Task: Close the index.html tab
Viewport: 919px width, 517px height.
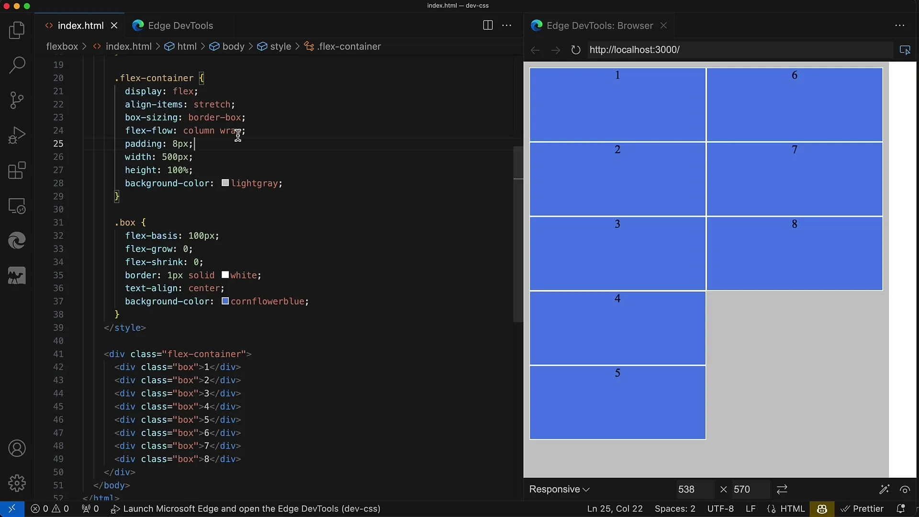Action: [114, 26]
